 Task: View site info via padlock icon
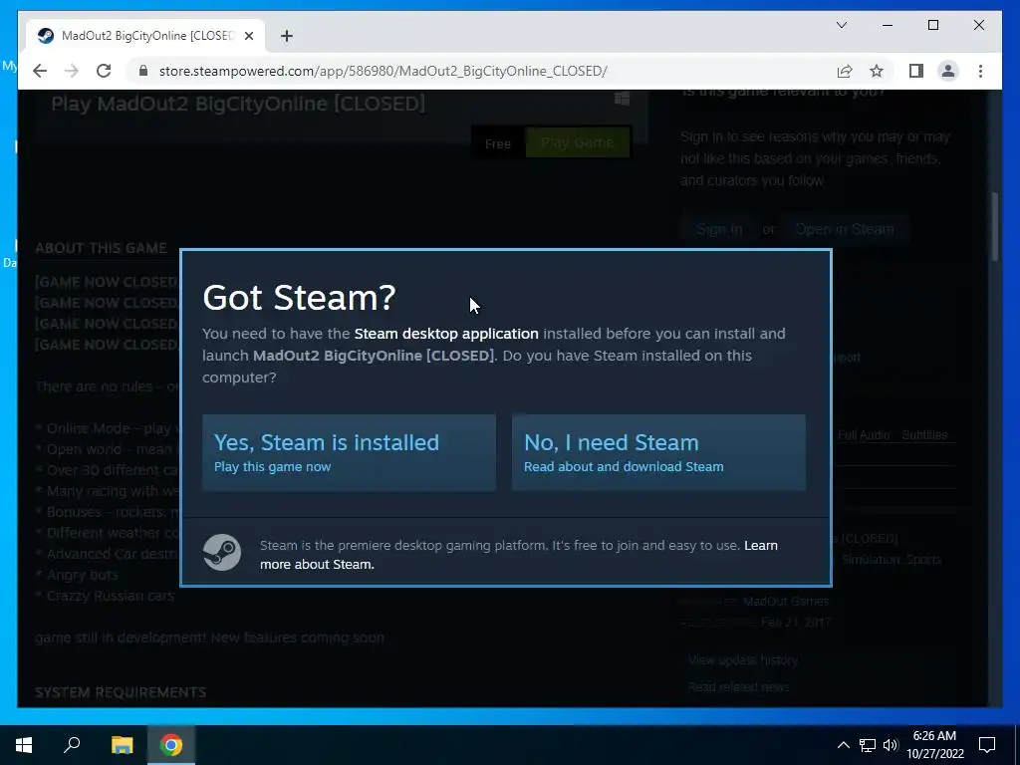143,71
